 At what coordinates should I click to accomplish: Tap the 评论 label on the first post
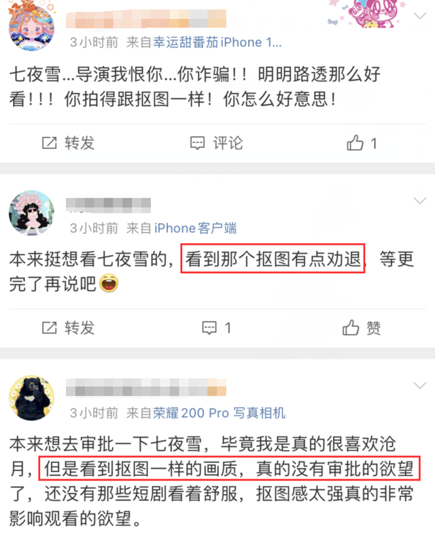tap(228, 143)
